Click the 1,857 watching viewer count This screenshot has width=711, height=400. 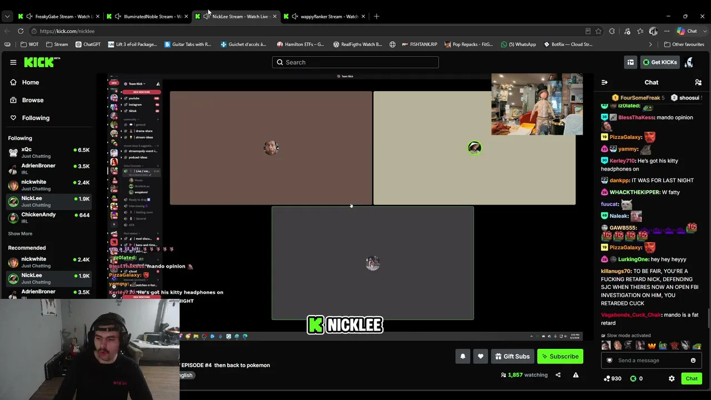pos(524,375)
